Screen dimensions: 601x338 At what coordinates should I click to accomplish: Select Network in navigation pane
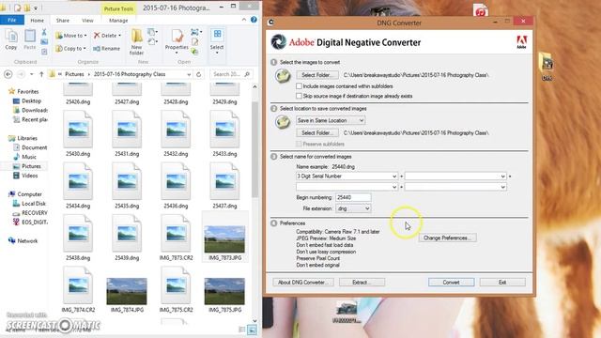23,240
